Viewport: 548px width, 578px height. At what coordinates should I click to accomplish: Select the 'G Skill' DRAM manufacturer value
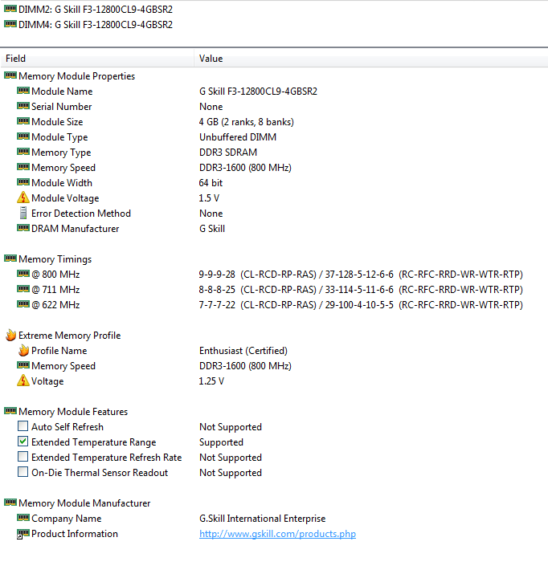point(212,229)
